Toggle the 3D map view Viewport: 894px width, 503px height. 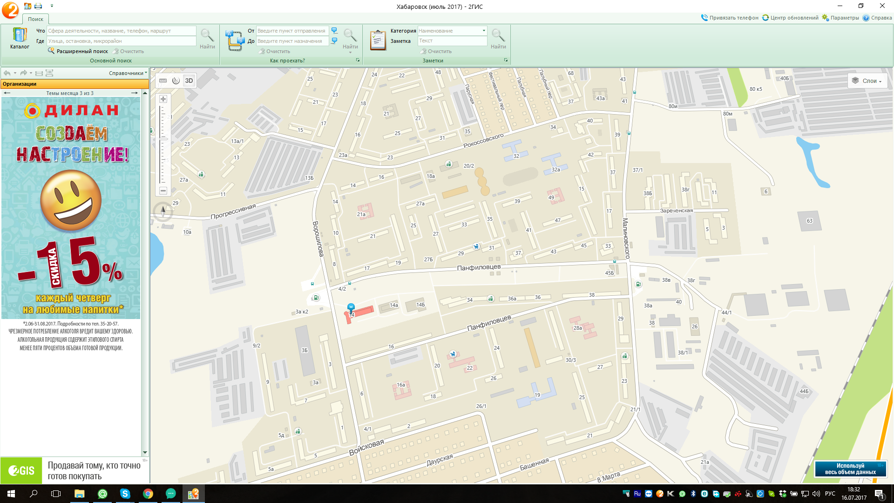point(189,81)
